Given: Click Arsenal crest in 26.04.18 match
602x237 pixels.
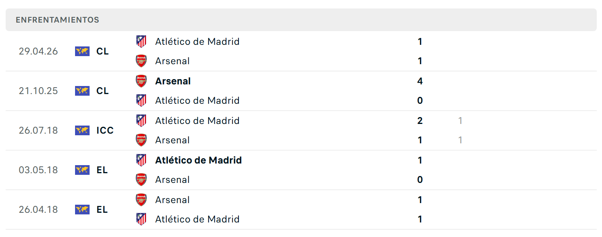Looking at the screenshot, I should [141, 200].
